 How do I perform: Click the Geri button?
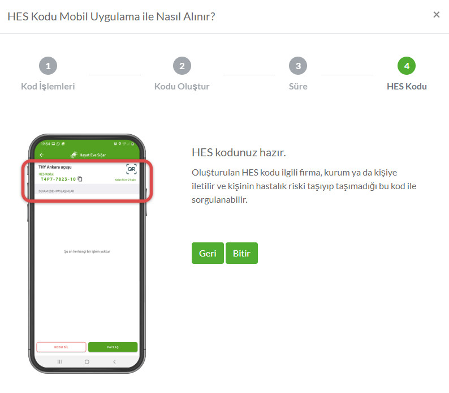208,253
